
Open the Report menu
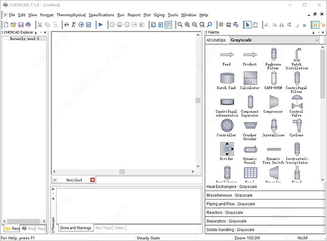tap(134, 15)
